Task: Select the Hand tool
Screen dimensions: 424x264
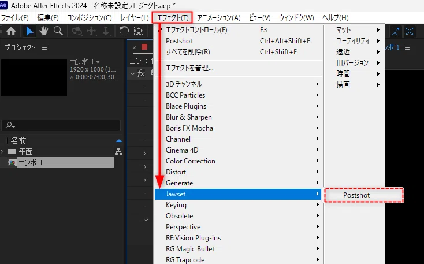Action: [43, 31]
